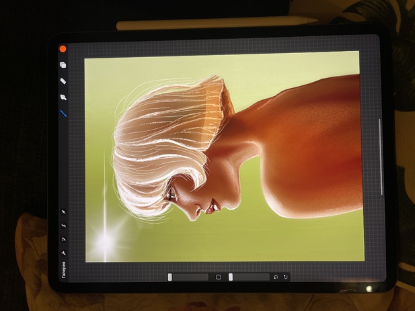Open the Adjustments magic wand menu

pos(63,239)
